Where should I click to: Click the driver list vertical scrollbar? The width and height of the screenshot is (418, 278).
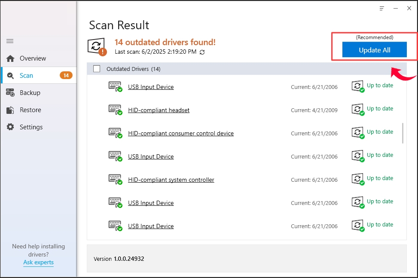pos(403,133)
